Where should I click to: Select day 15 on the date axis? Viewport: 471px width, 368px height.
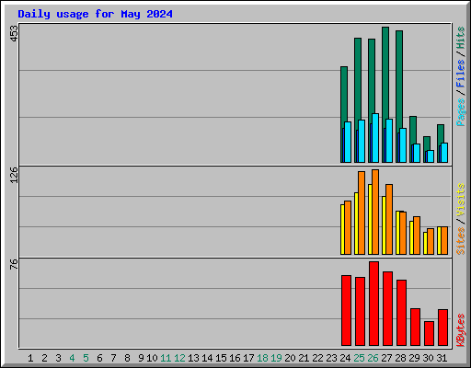pos(221,358)
